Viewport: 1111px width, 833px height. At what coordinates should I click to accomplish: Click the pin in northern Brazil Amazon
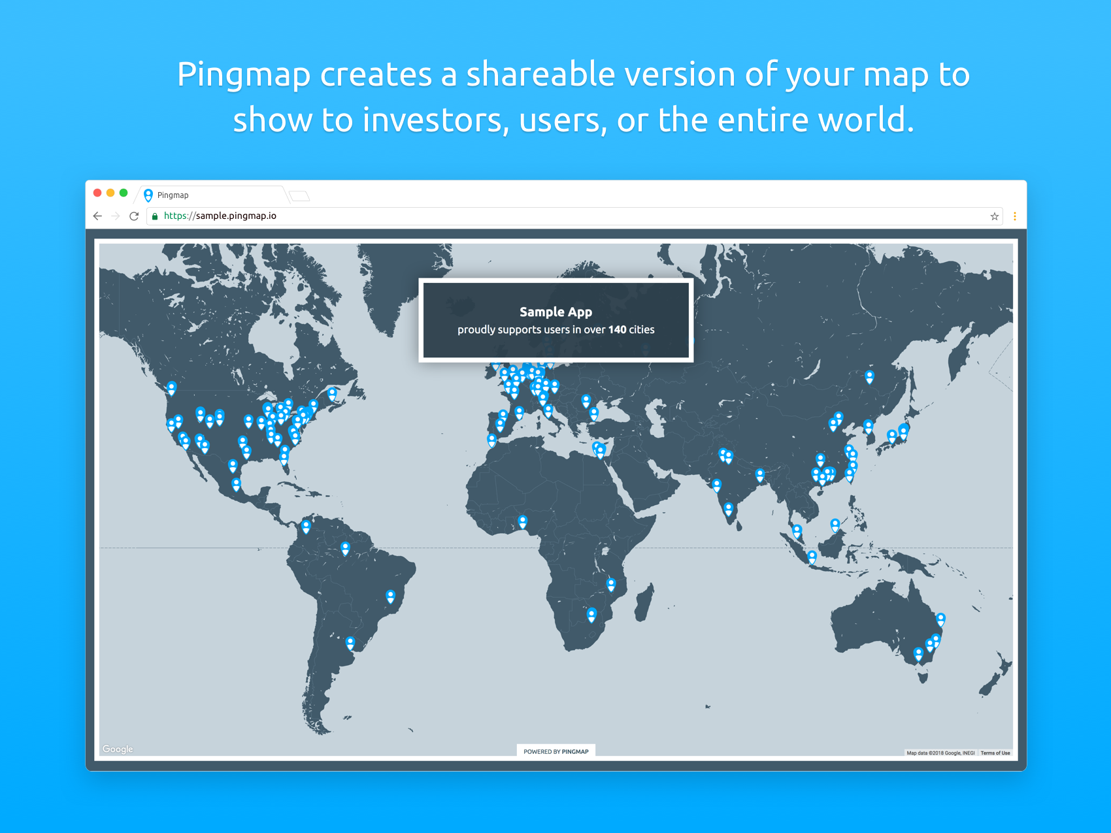pos(345,549)
